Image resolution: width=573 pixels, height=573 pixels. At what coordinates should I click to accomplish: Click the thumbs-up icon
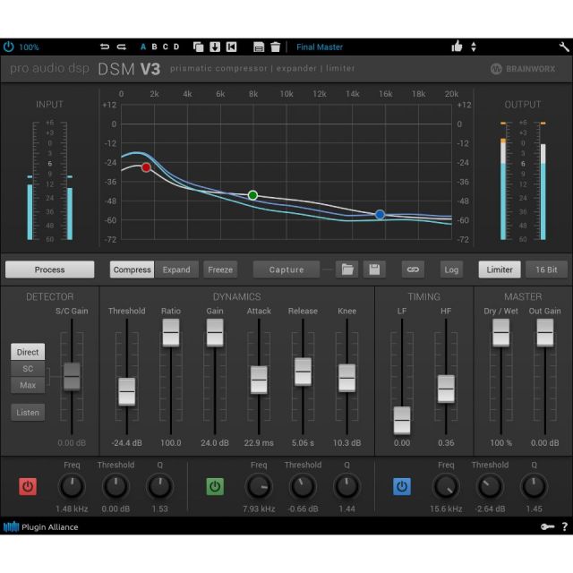coord(457,47)
